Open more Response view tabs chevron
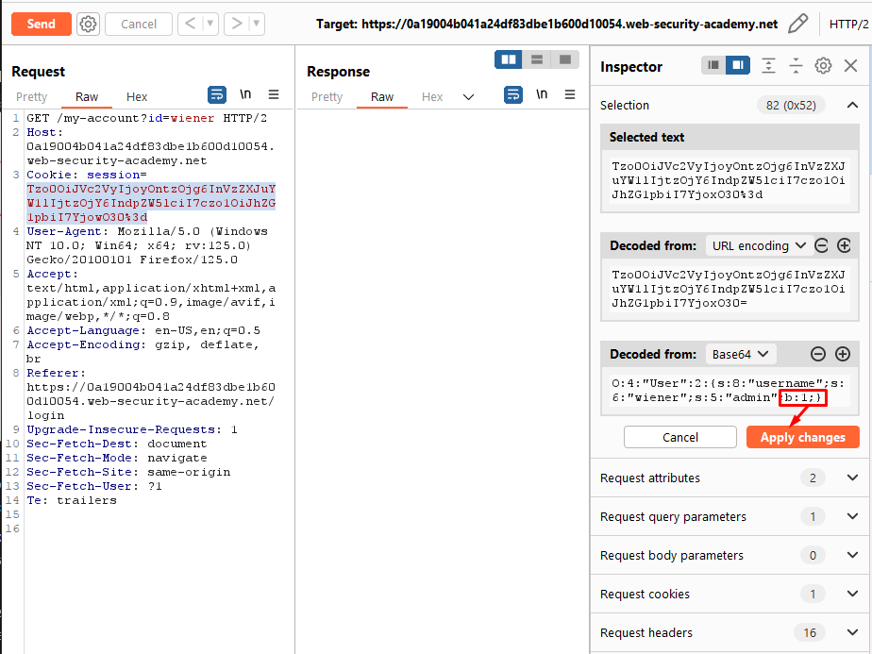This screenshot has height=654, width=872. pyautogui.click(x=469, y=97)
